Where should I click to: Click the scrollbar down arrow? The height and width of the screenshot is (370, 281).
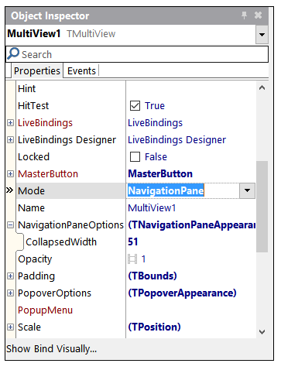click(262, 332)
